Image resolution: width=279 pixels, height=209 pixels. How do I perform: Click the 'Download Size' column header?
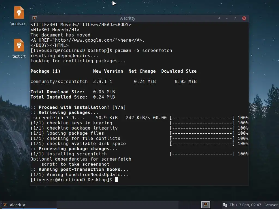click(179, 71)
